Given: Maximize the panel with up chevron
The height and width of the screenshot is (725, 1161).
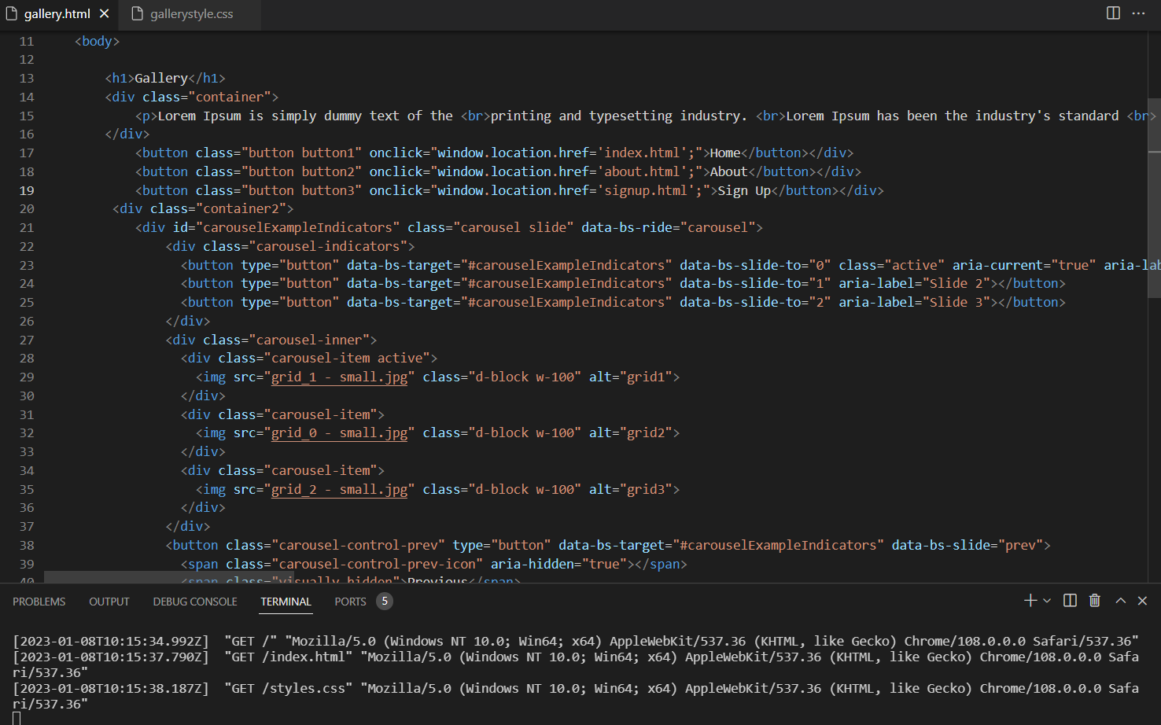Looking at the screenshot, I should click(1121, 601).
